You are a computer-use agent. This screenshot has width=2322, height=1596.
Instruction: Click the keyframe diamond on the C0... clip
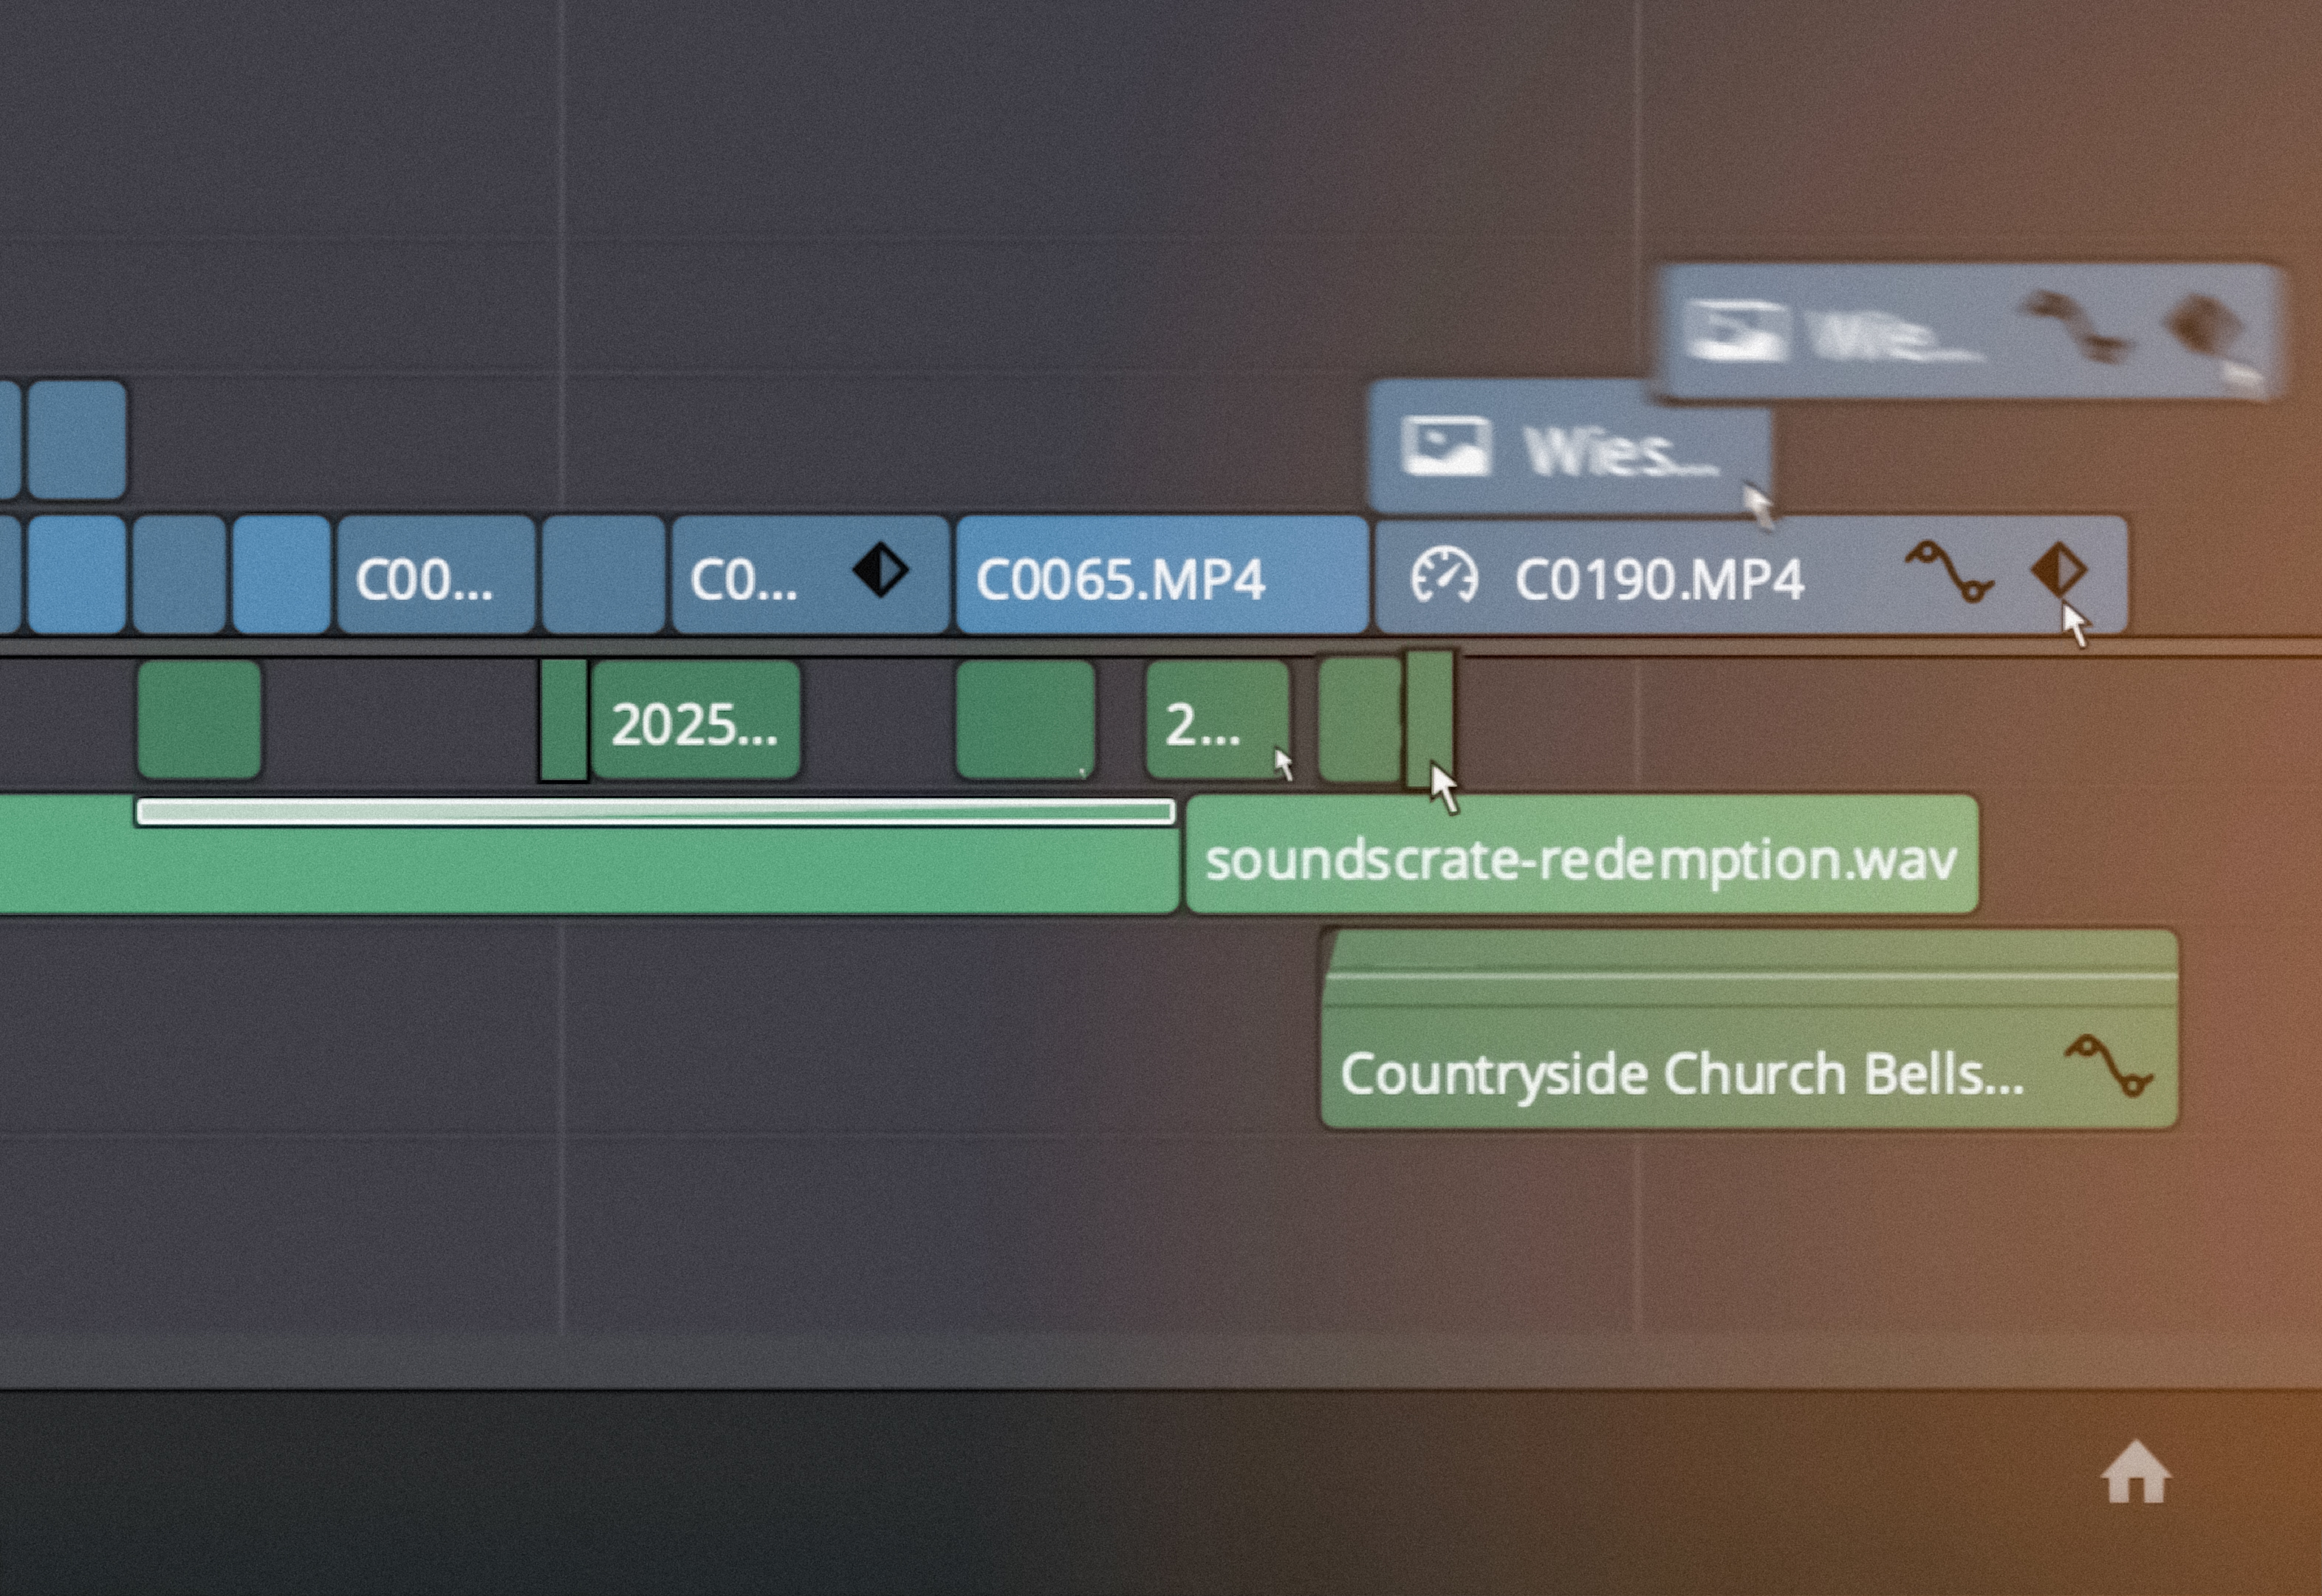(x=880, y=570)
